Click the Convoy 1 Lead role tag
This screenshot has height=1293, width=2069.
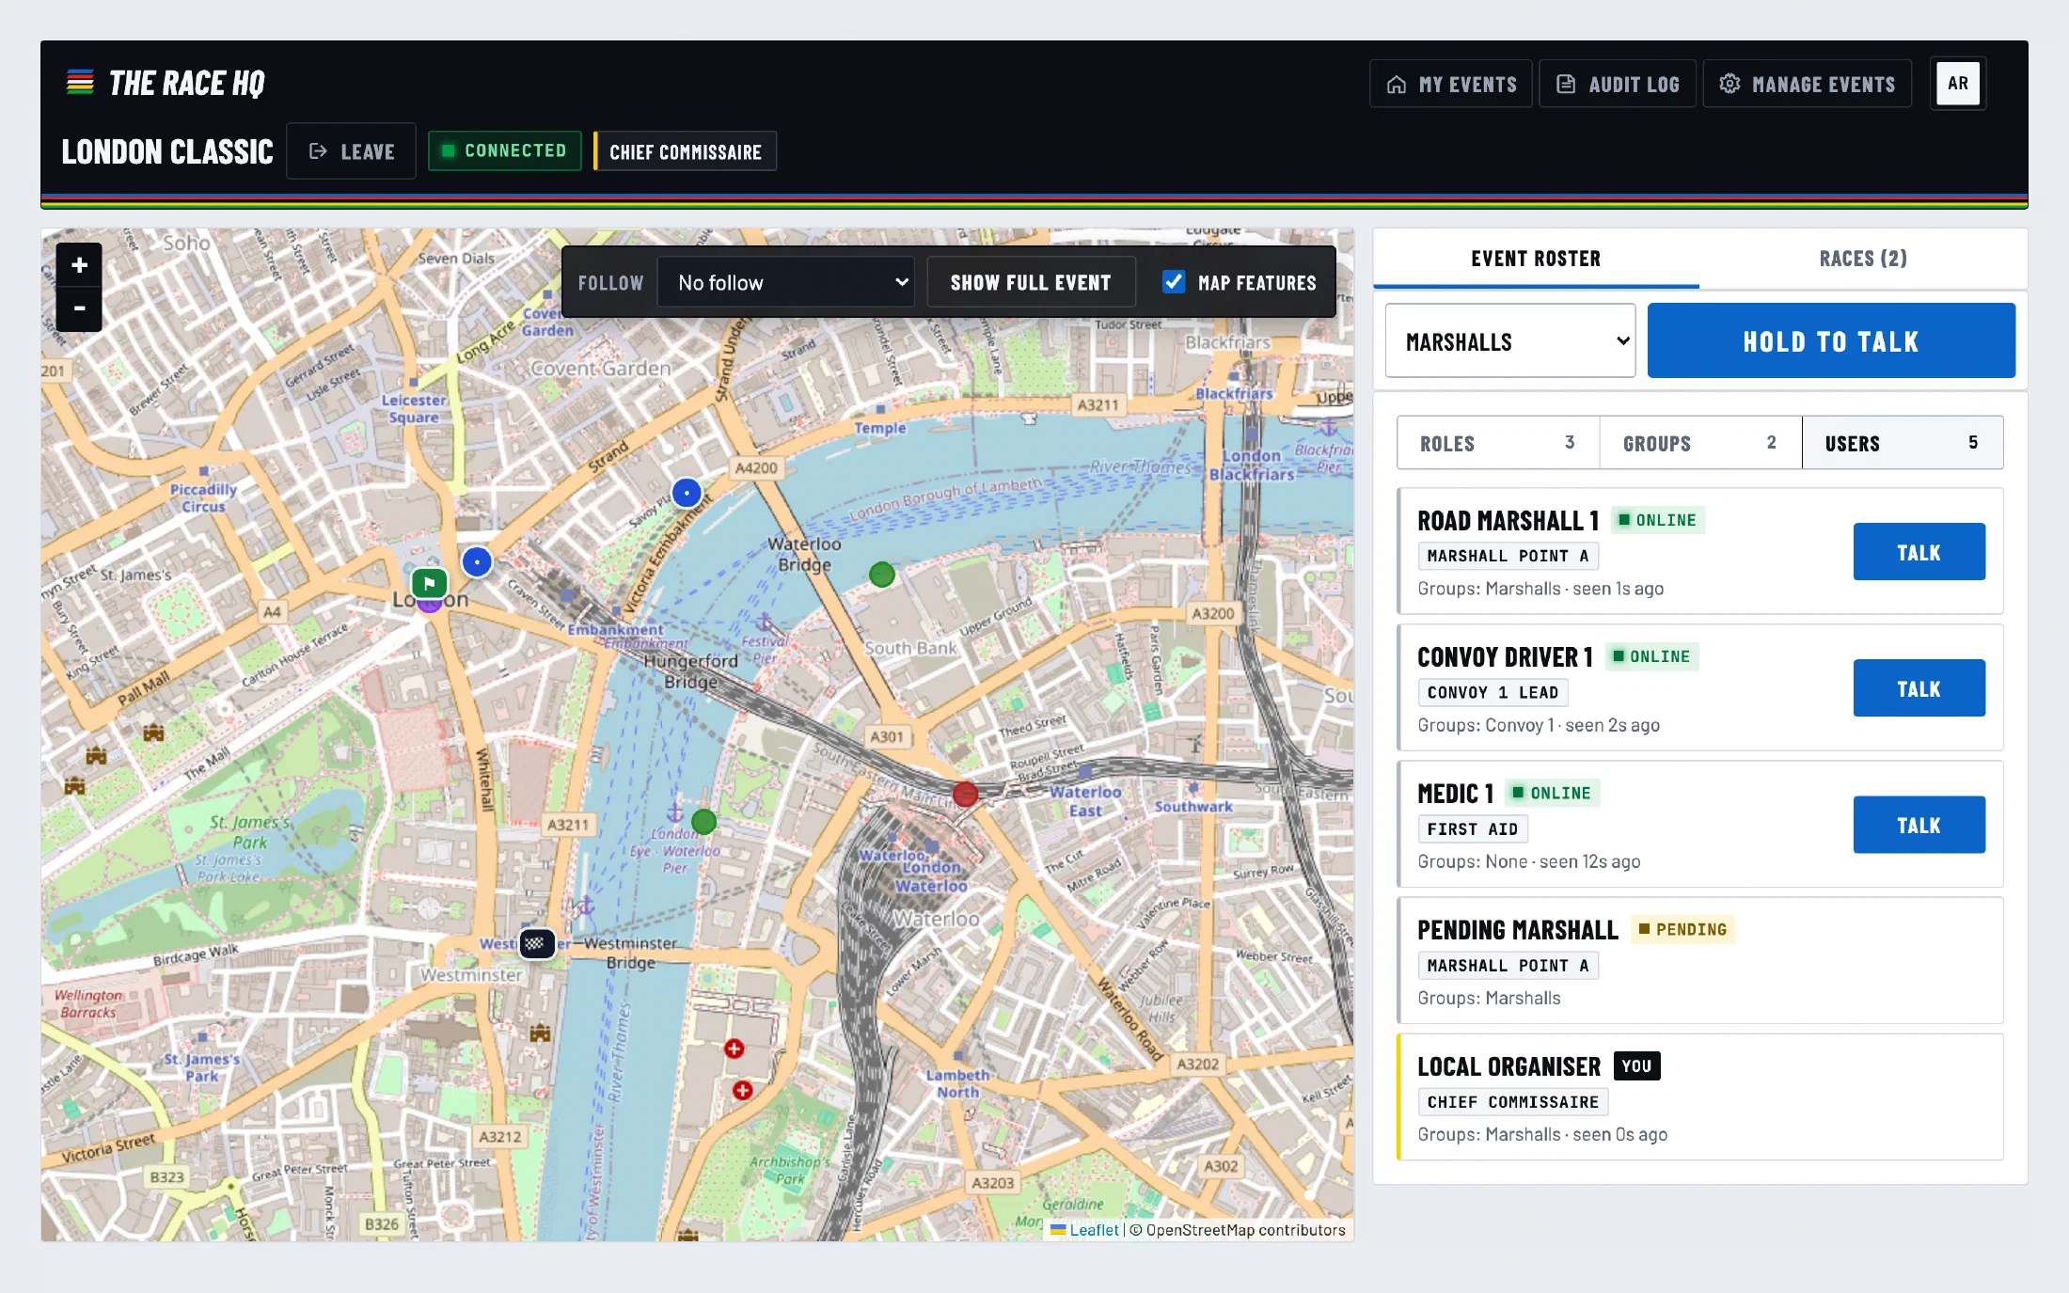pyautogui.click(x=1493, y=692)
